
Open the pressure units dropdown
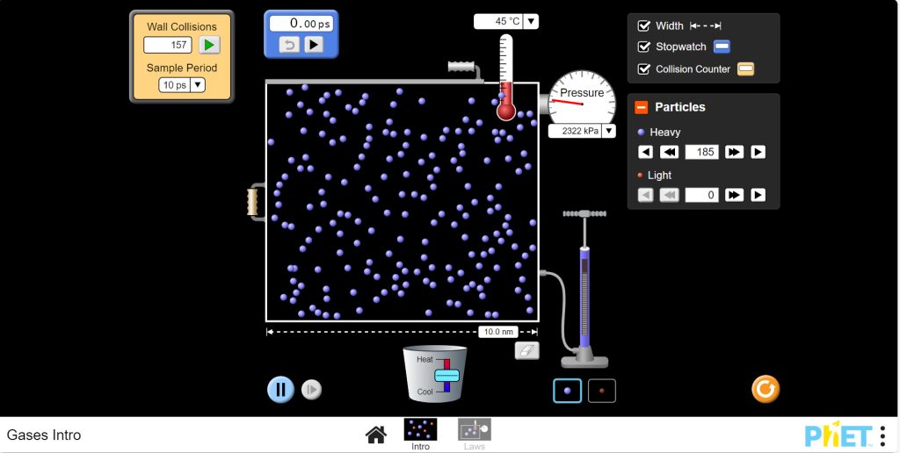point(608,131)
